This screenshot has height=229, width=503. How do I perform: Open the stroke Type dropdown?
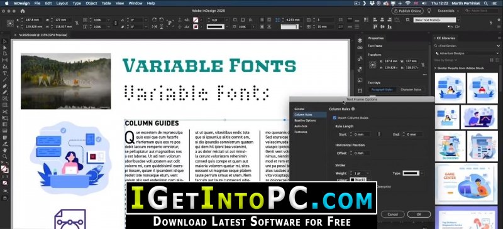click(413, 173)
